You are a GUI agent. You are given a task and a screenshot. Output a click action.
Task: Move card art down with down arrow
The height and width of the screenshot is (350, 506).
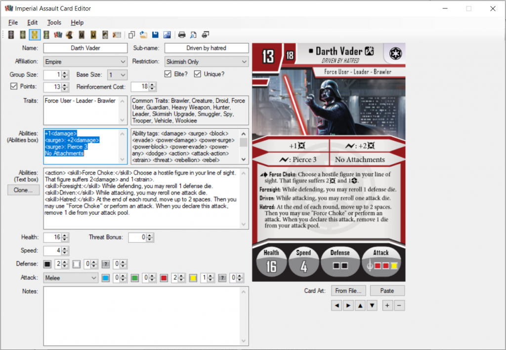tap(373, 306)
